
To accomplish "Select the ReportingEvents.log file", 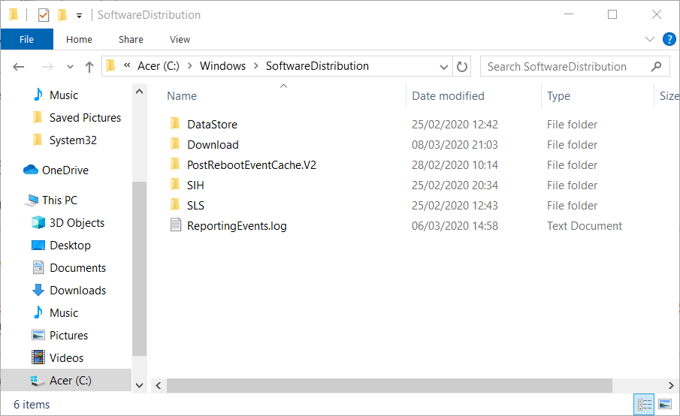I will click(237, 226).
